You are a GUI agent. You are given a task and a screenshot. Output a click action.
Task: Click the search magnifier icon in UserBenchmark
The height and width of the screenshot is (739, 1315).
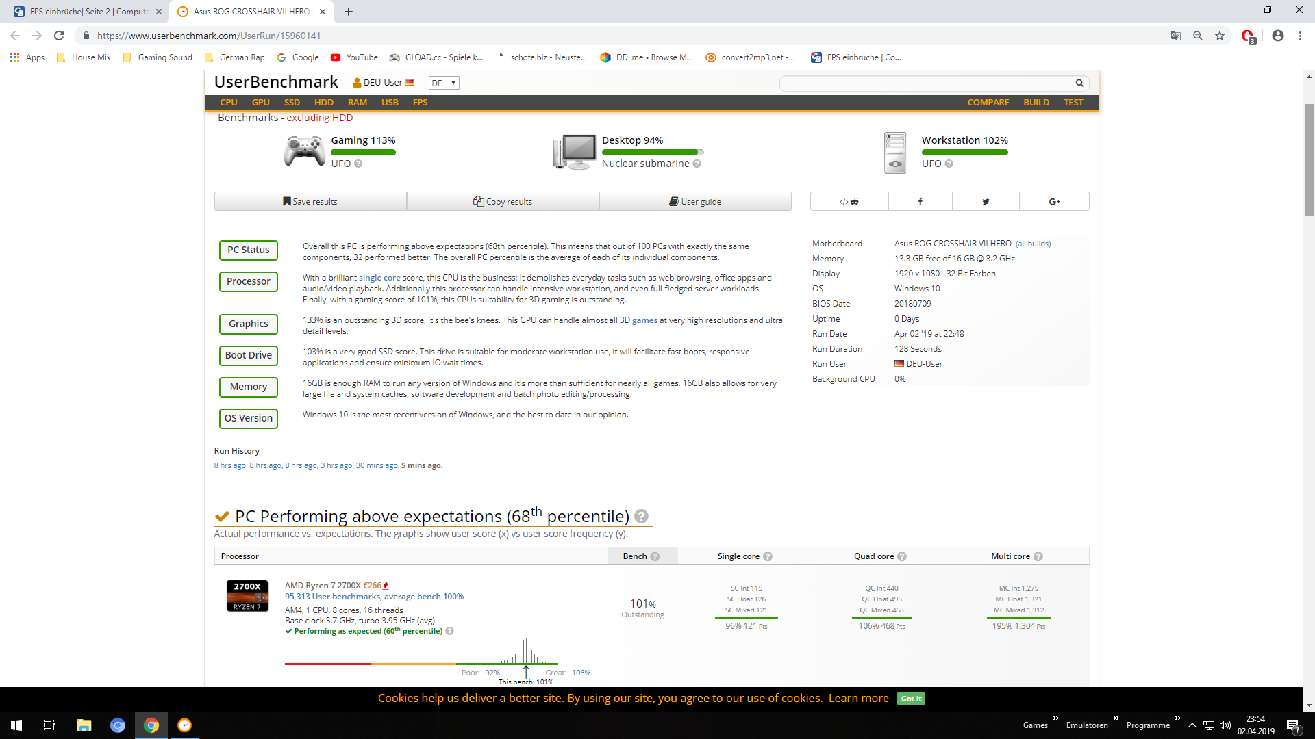[1079, 83]
